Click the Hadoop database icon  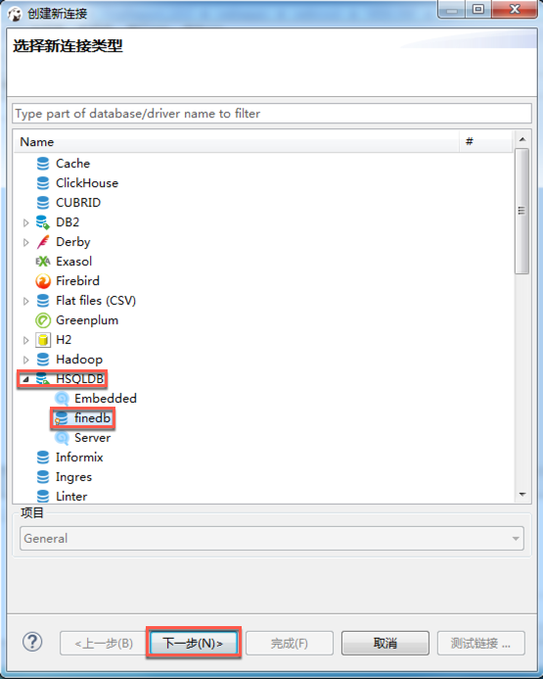tap(43, 360)
